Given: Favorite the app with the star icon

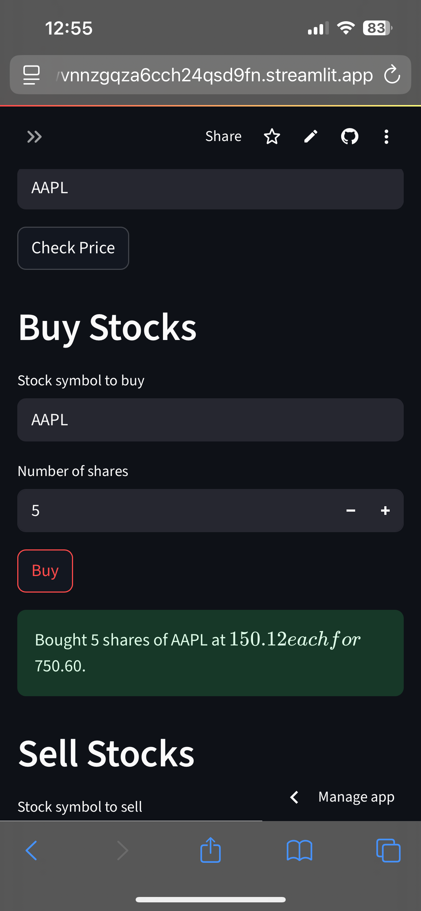Looking at the screenshot, I should [x=272, y=136].
